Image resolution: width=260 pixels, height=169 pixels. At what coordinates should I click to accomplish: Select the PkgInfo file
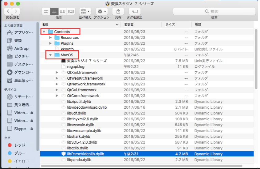point(147,49)
